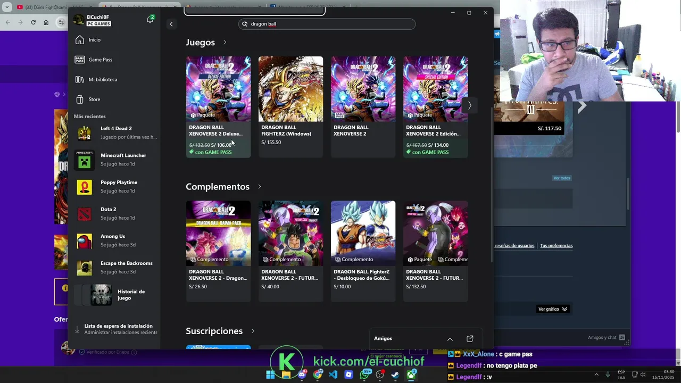
Task: Open the Dragon Ball Xenoverse 2 base game card
Action: pyautogui.click(x=363, y=106)
